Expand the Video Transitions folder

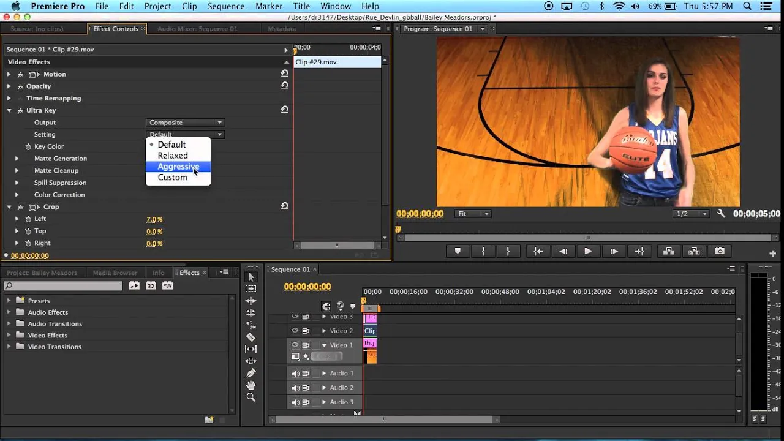(x=9, y=347)
